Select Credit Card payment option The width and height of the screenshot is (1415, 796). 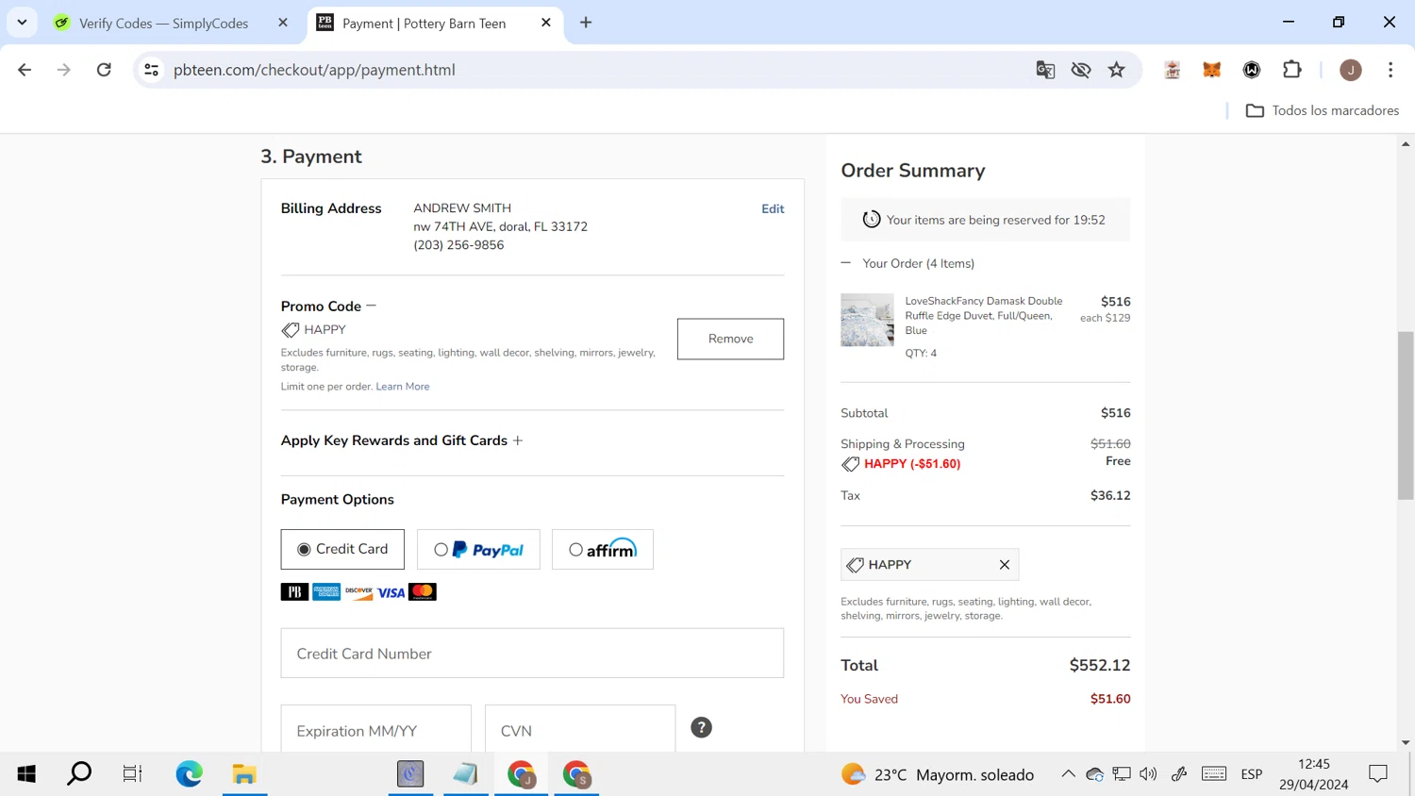point(342,550)
